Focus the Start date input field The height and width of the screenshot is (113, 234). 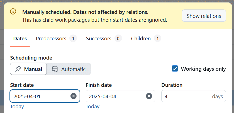39,96
